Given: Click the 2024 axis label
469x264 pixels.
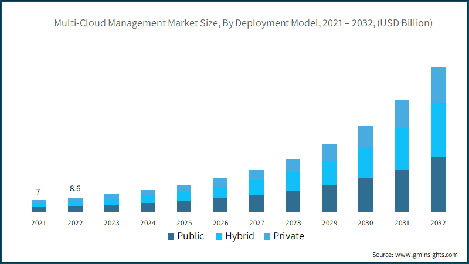Looking at the screenshot, I should click(x=148, y=223).
